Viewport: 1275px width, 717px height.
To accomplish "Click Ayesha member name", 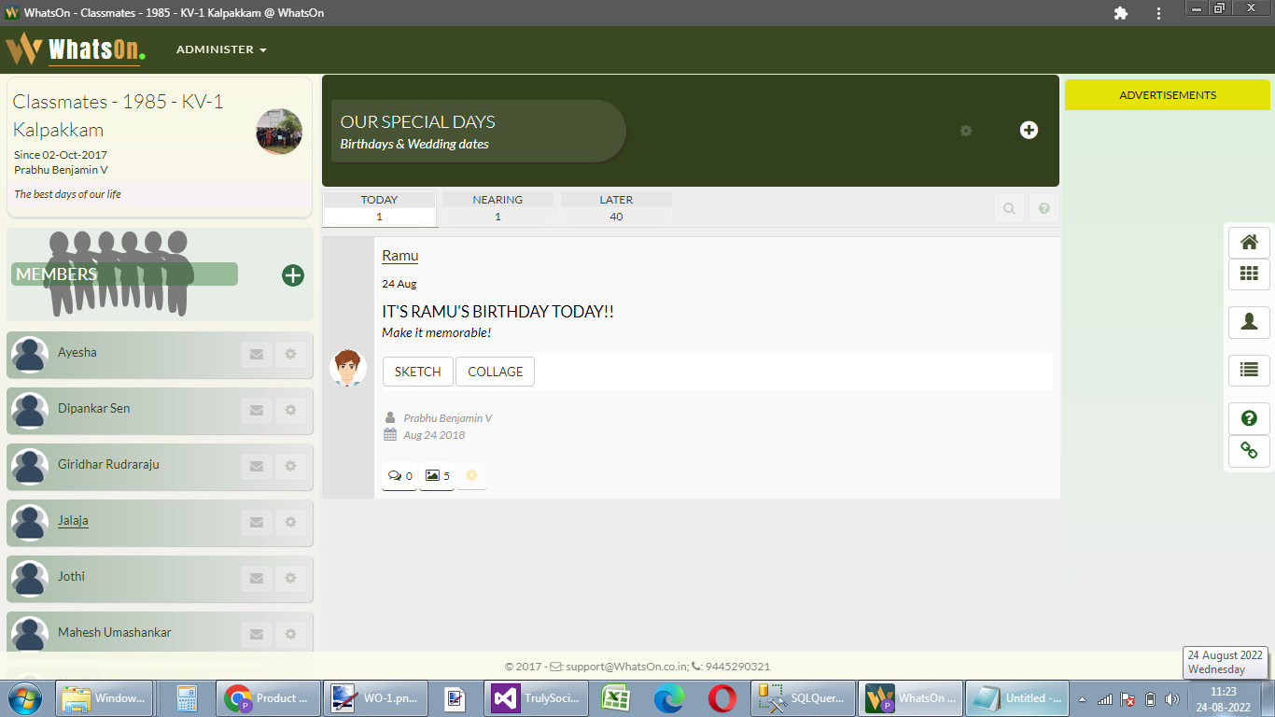I will click(77, 352).
